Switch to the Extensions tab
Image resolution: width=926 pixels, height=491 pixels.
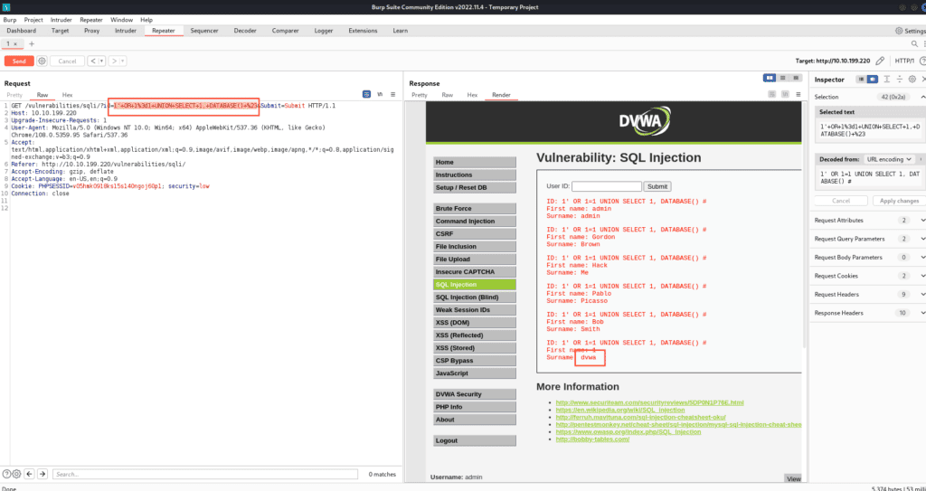(x=363, y=31)
